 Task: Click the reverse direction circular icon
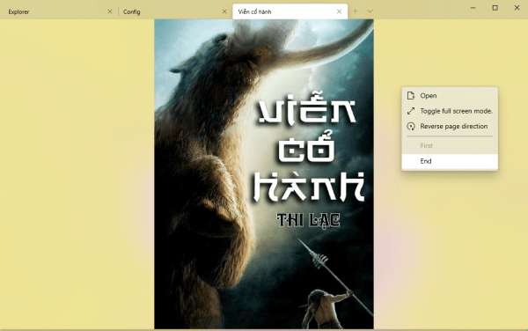point(410,126)
